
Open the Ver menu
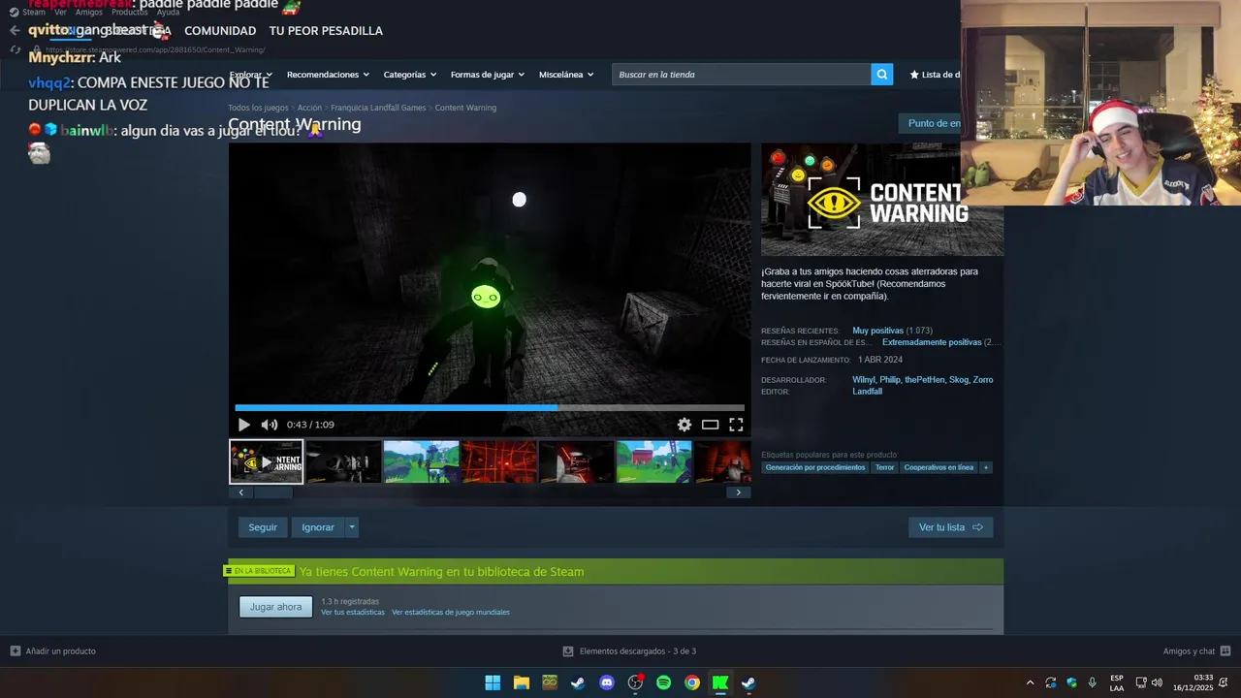coord(60,13)
